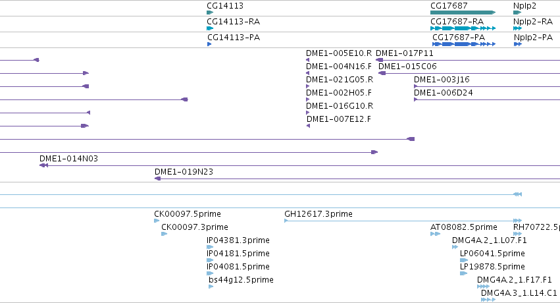Select the Nplp2 gene label
560x303 pixels.
coord(524,6)
